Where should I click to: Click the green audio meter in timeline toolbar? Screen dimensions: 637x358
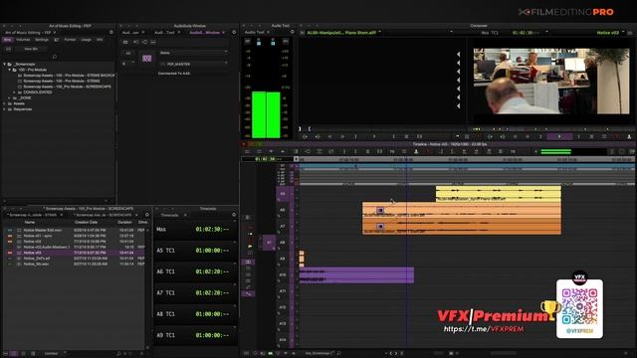coord(556,151)
